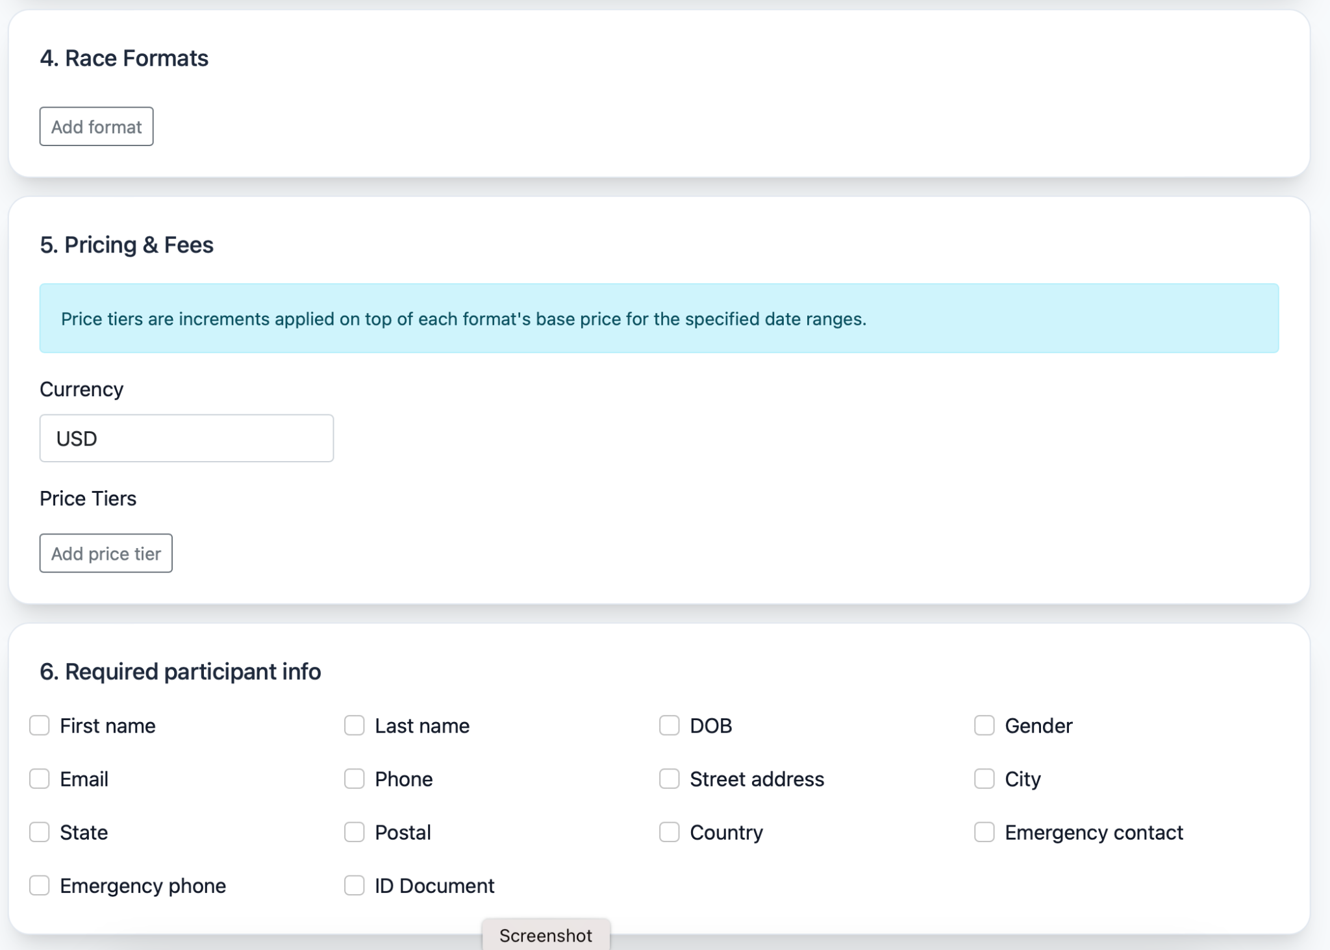1330x950 pixels.
Task: Toggle the Phone checkbox
Action: tap(354, 779)
